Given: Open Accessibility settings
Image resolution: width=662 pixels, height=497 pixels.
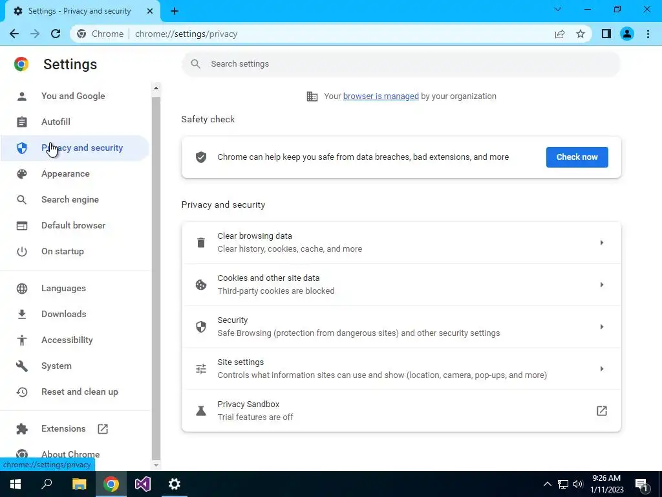Looking at the screenshot, I should pyautogui.click(x=75, y=340).
